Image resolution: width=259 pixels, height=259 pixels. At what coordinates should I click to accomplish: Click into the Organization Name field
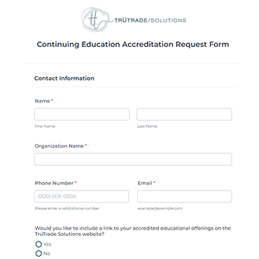click(133, 160)
